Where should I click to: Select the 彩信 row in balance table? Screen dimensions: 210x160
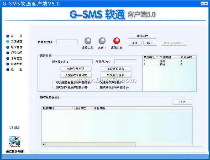coord(169,64)
